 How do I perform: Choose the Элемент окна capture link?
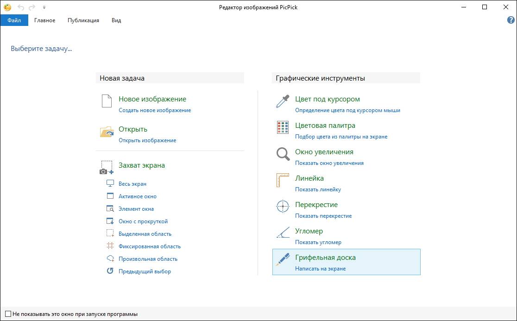[x=136, y=208]
